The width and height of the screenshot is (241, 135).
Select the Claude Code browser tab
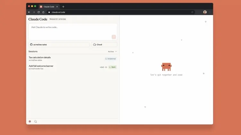point(49,7)
